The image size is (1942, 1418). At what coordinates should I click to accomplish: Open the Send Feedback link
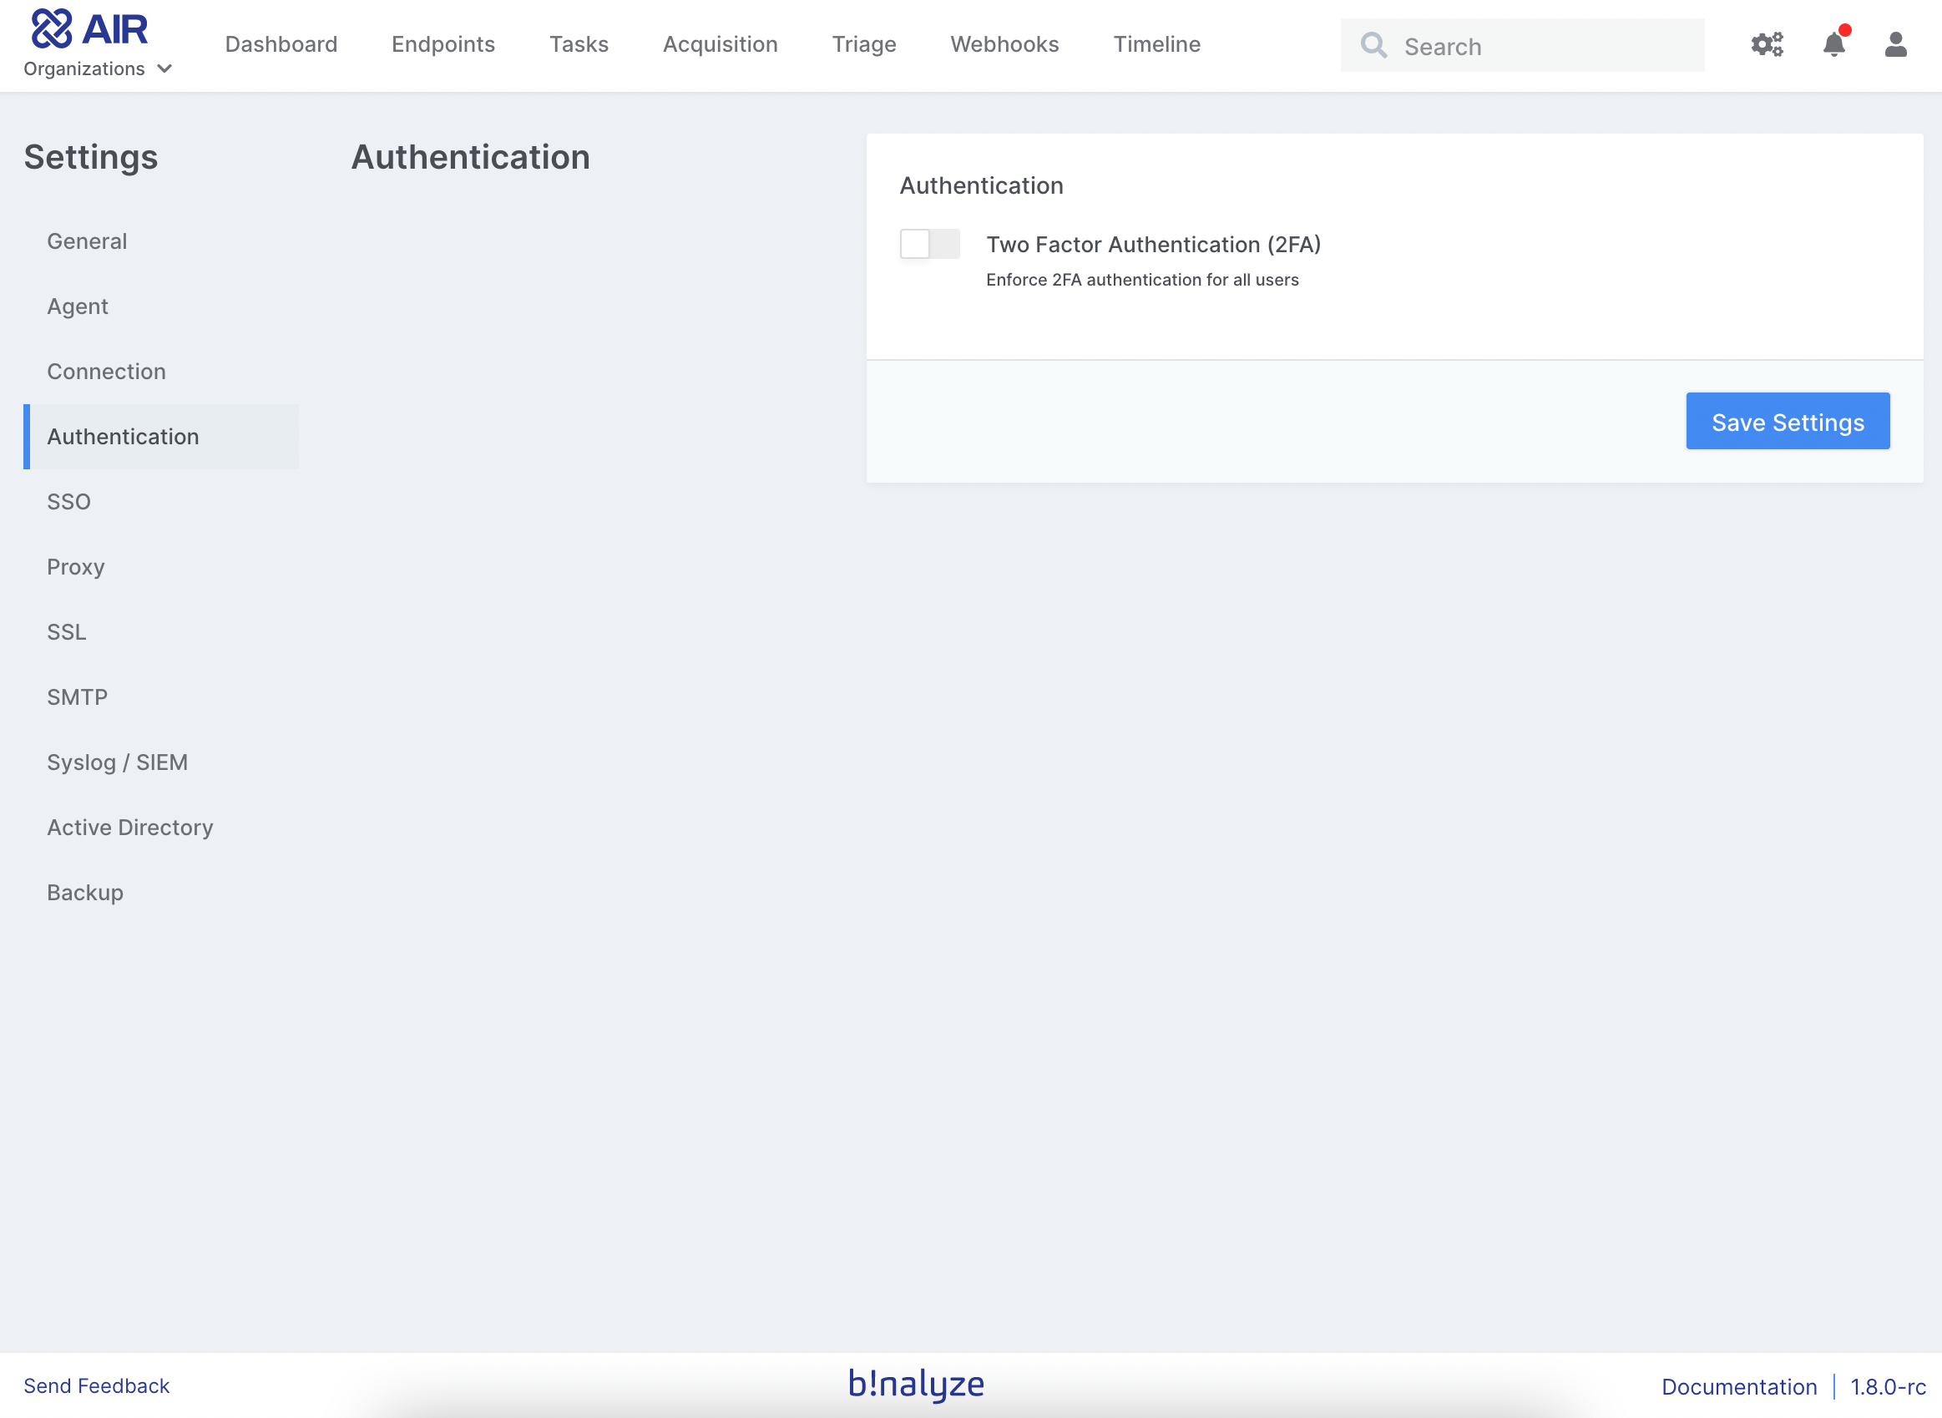click(96, 1385)
